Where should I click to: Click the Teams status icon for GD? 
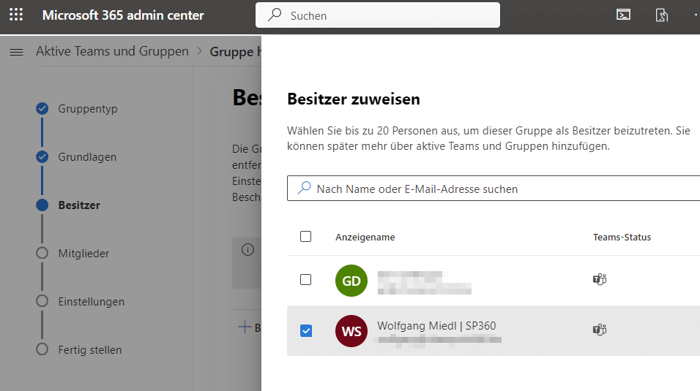[600, 279]
